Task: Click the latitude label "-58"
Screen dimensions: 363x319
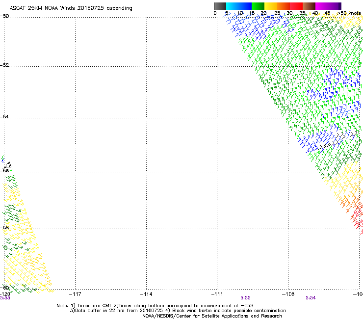Action: (4, 228)
